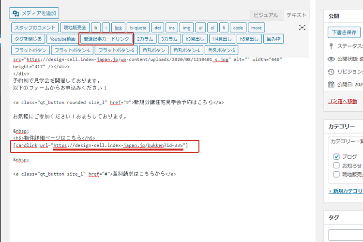The width and height of the screenshot is (363, 242).
Task: Insert an img image tag
Action: pyautogui.click(x=187, y=28)
